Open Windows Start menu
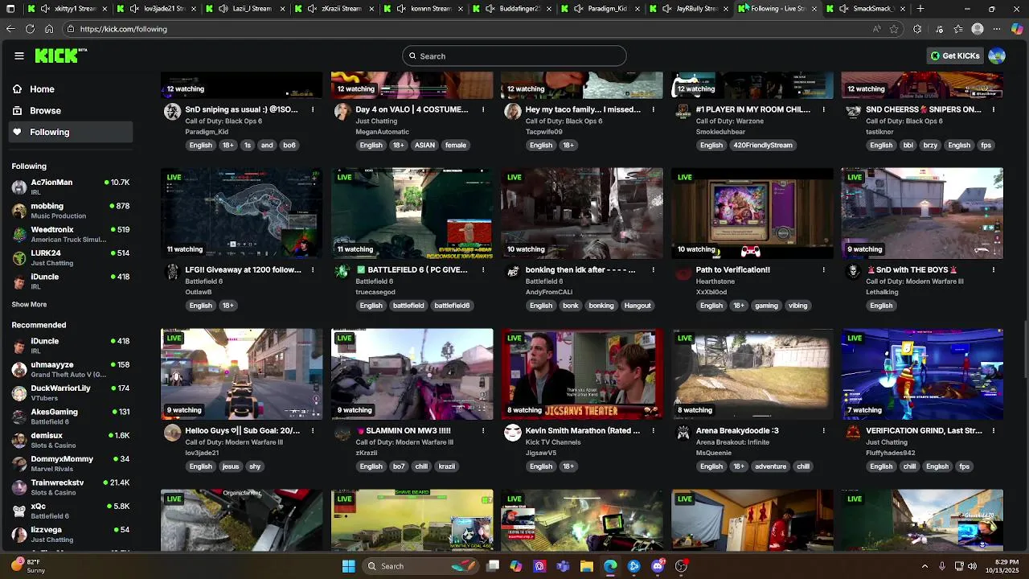This screenshot has height=579, width=1029. tap(348, 566)
